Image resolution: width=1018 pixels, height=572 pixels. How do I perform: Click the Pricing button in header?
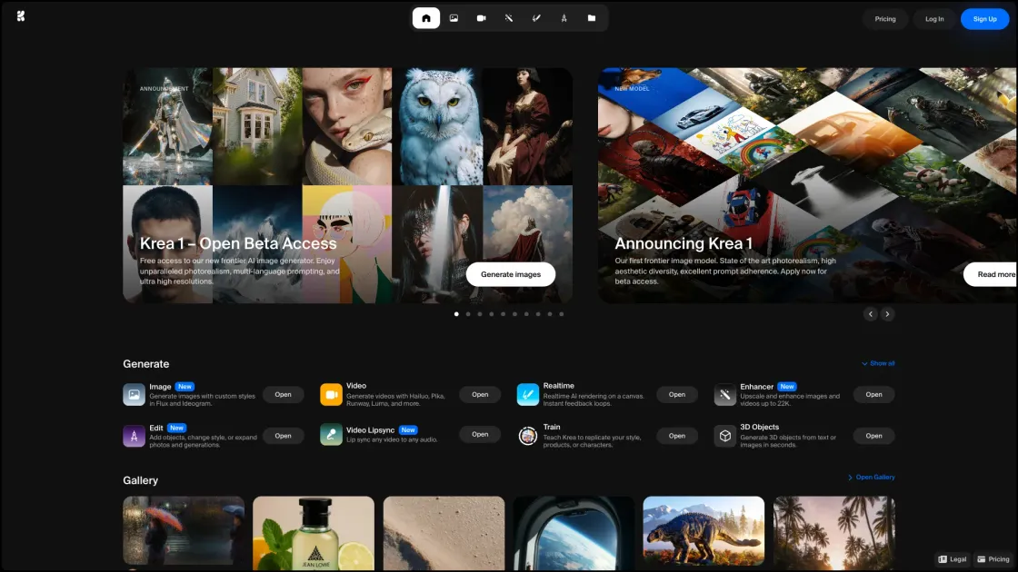(x=885, y=19)
